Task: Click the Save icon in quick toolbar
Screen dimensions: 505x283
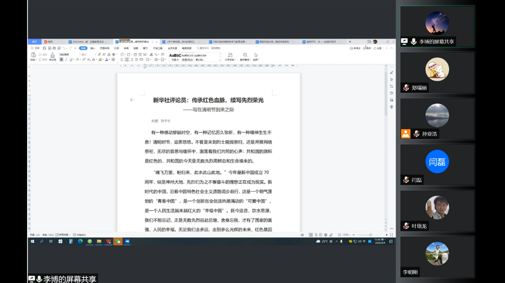Action: pos(45,48)
